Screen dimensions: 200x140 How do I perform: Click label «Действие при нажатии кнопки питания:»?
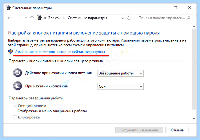click(59, 73)
